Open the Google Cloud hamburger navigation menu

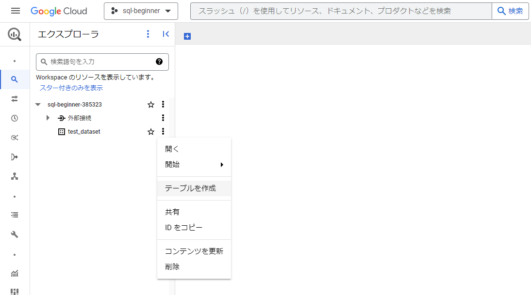(15, 11)
